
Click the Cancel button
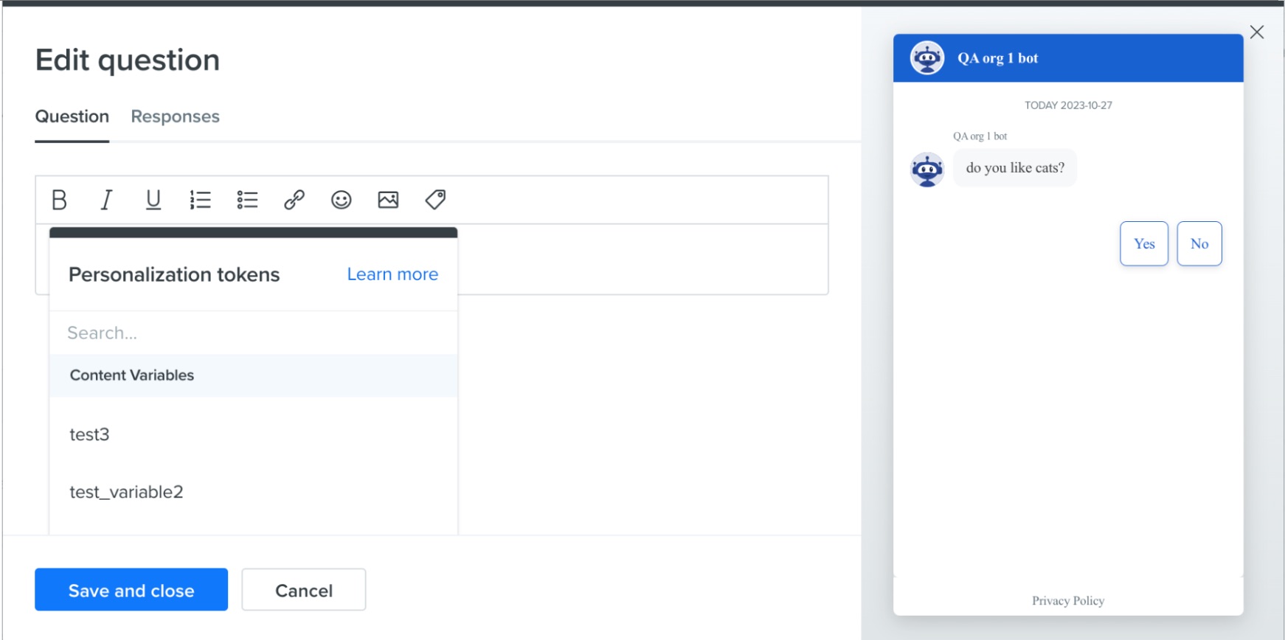304,590
